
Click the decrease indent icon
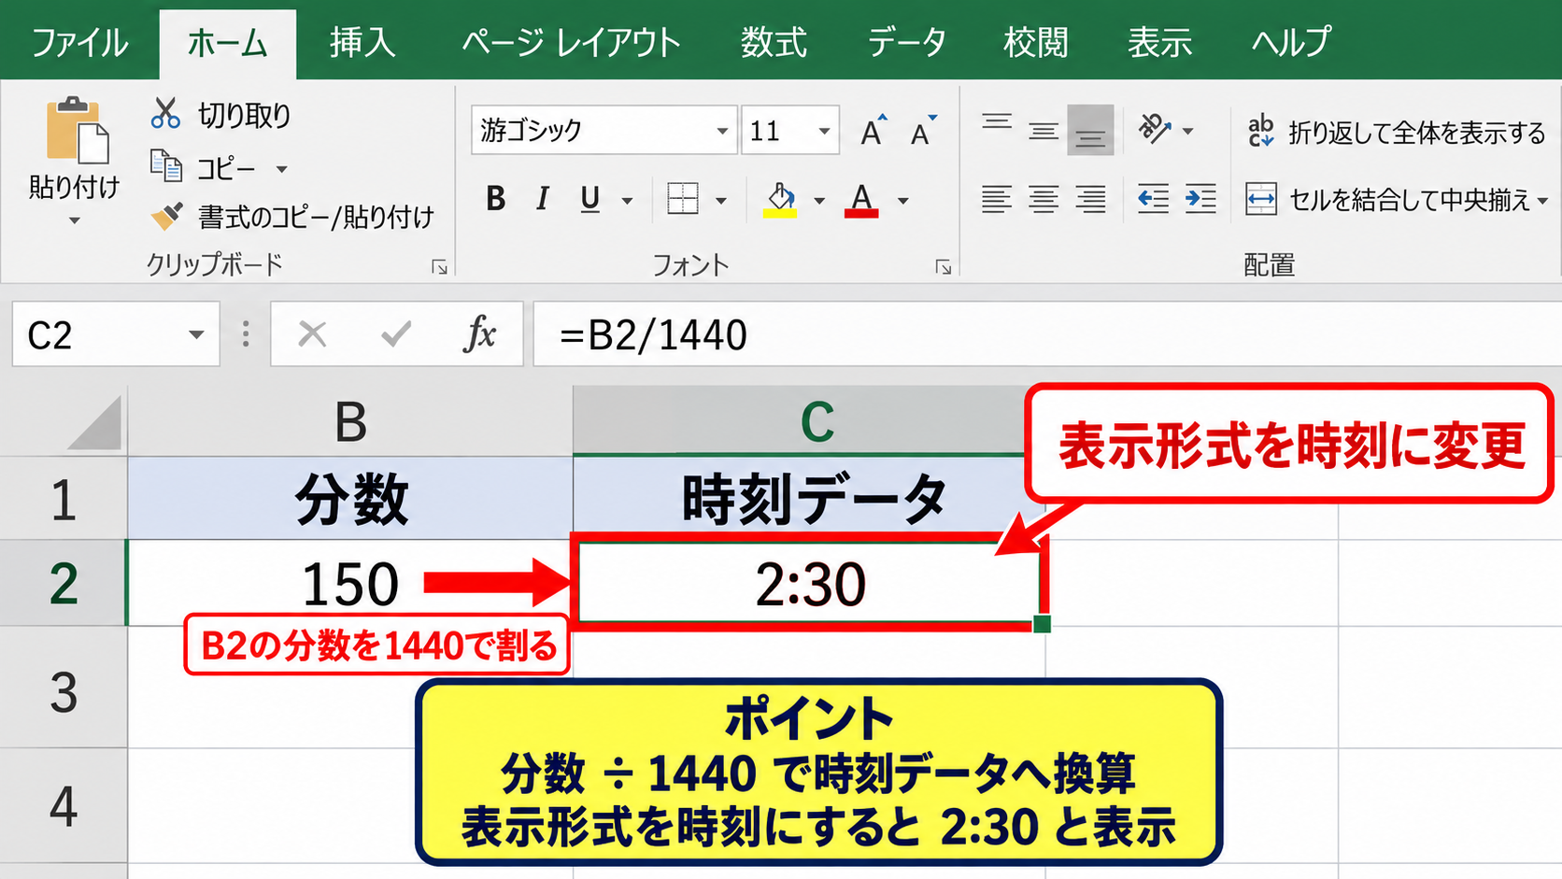click(x=1153, y=199)
